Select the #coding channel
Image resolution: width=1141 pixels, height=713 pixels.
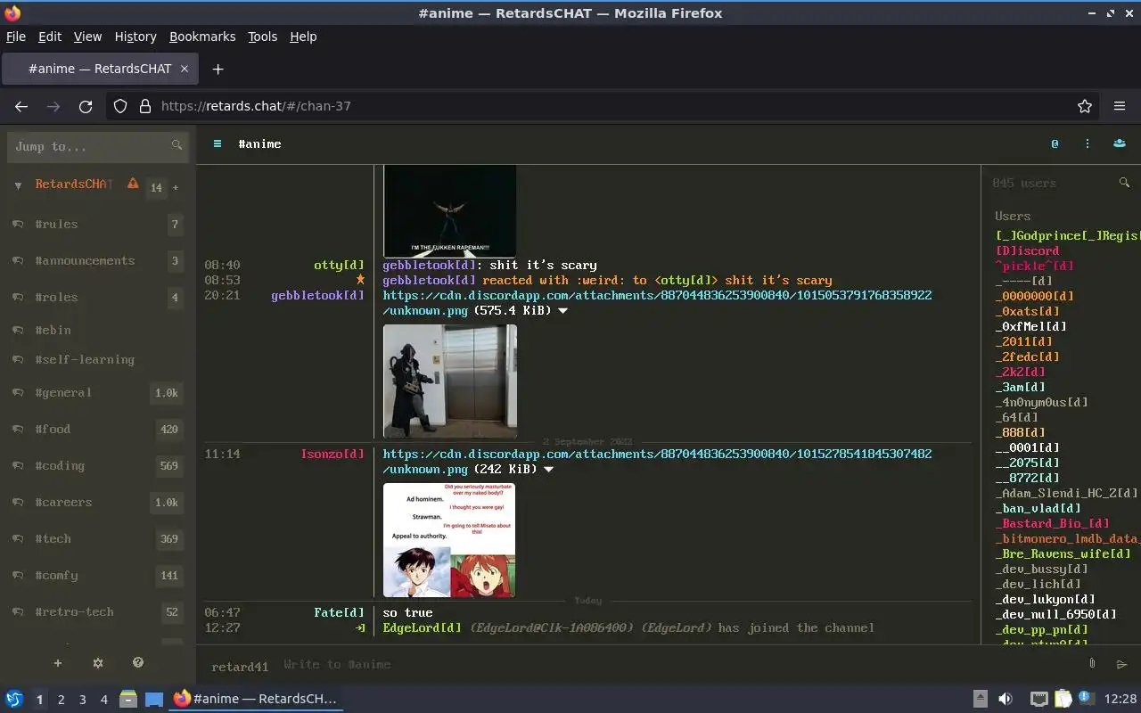(98, 466)
